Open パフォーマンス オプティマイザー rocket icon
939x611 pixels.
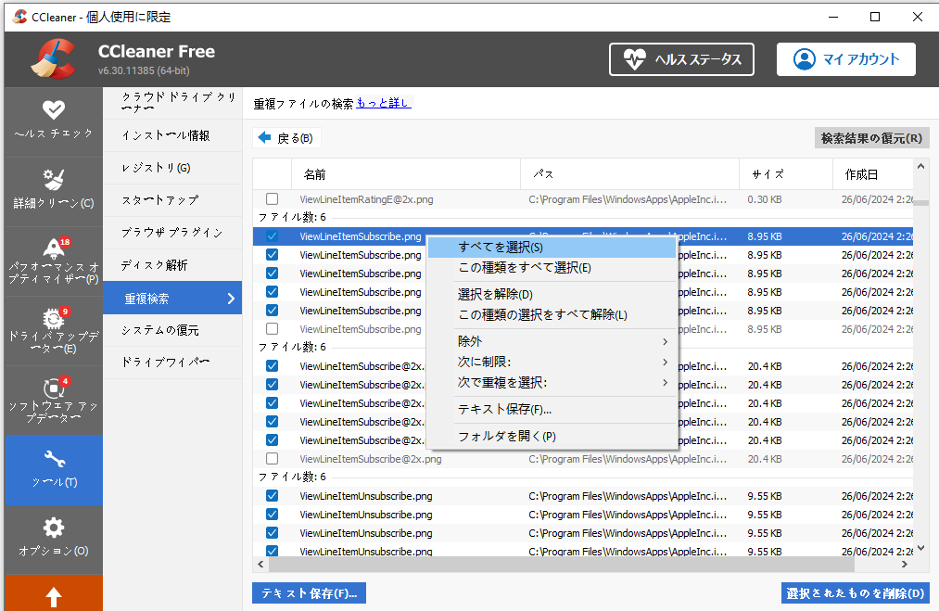(x=55, y=248)
